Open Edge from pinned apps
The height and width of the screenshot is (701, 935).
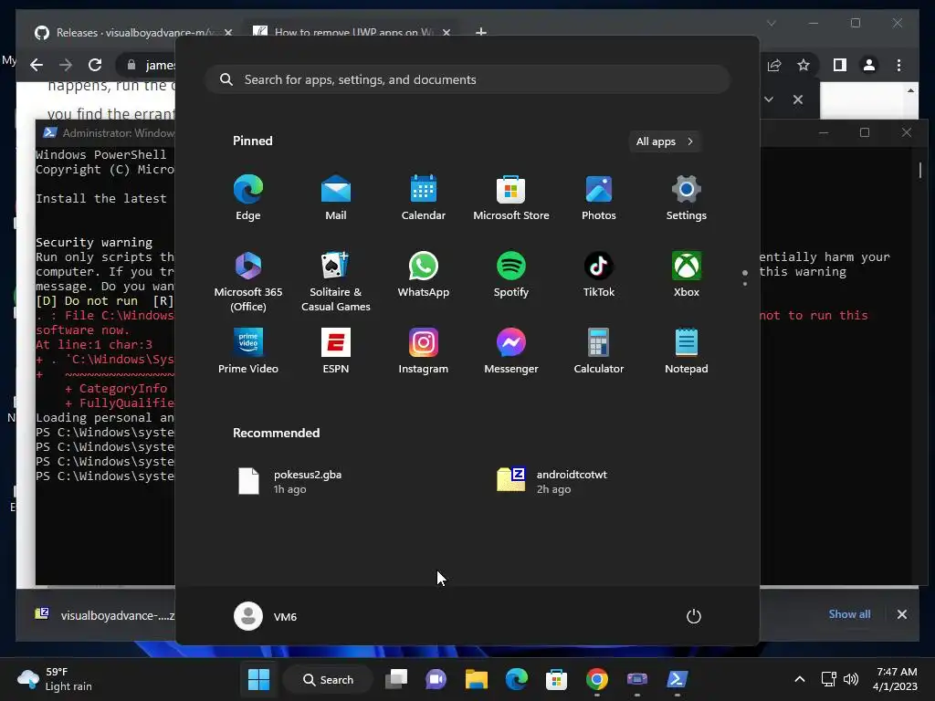(x=248, y=198)
